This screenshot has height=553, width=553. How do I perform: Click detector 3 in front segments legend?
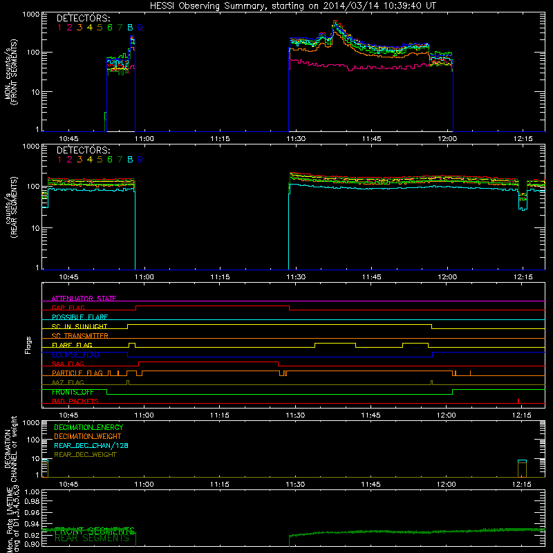[79, 28]
